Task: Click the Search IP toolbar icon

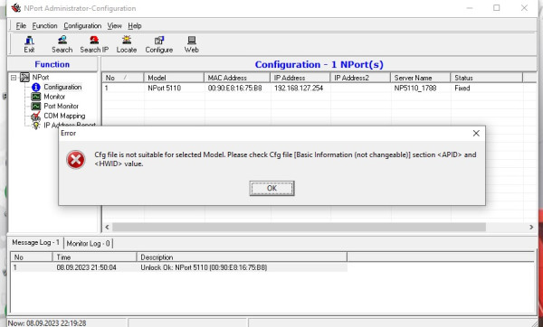Action: tap(94, 44)
